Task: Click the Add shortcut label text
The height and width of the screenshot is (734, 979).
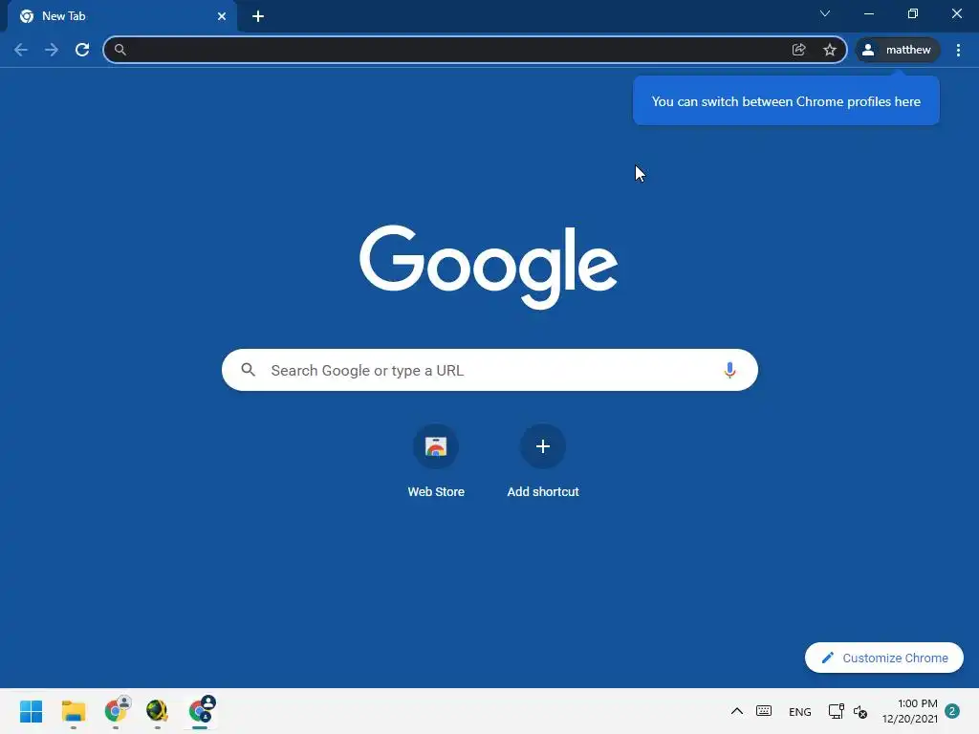Action: tap(543, 492)
